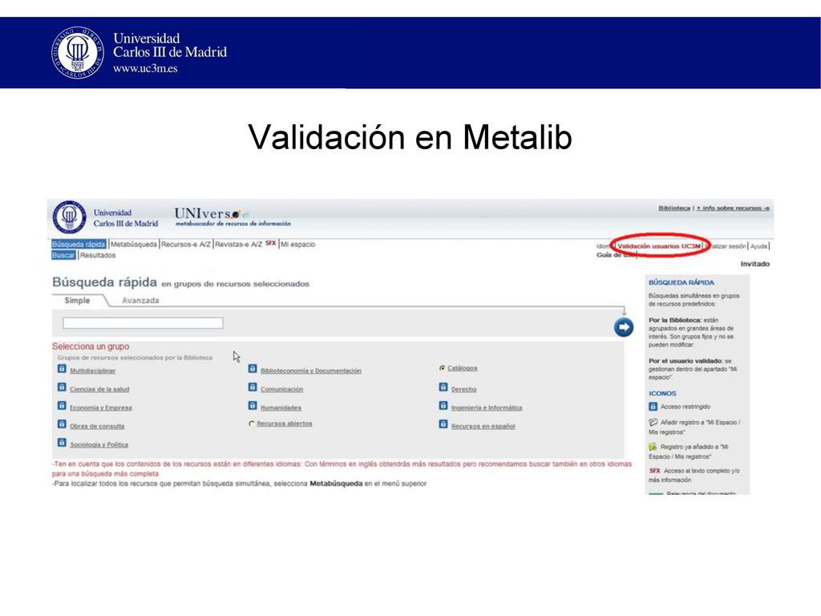Click the lock icon beside Recursos en español
The width and height of the screenshot is (821, 616).
coord(443,424)
